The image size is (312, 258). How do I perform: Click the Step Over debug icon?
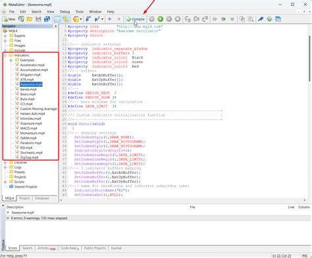pos(196,19)
